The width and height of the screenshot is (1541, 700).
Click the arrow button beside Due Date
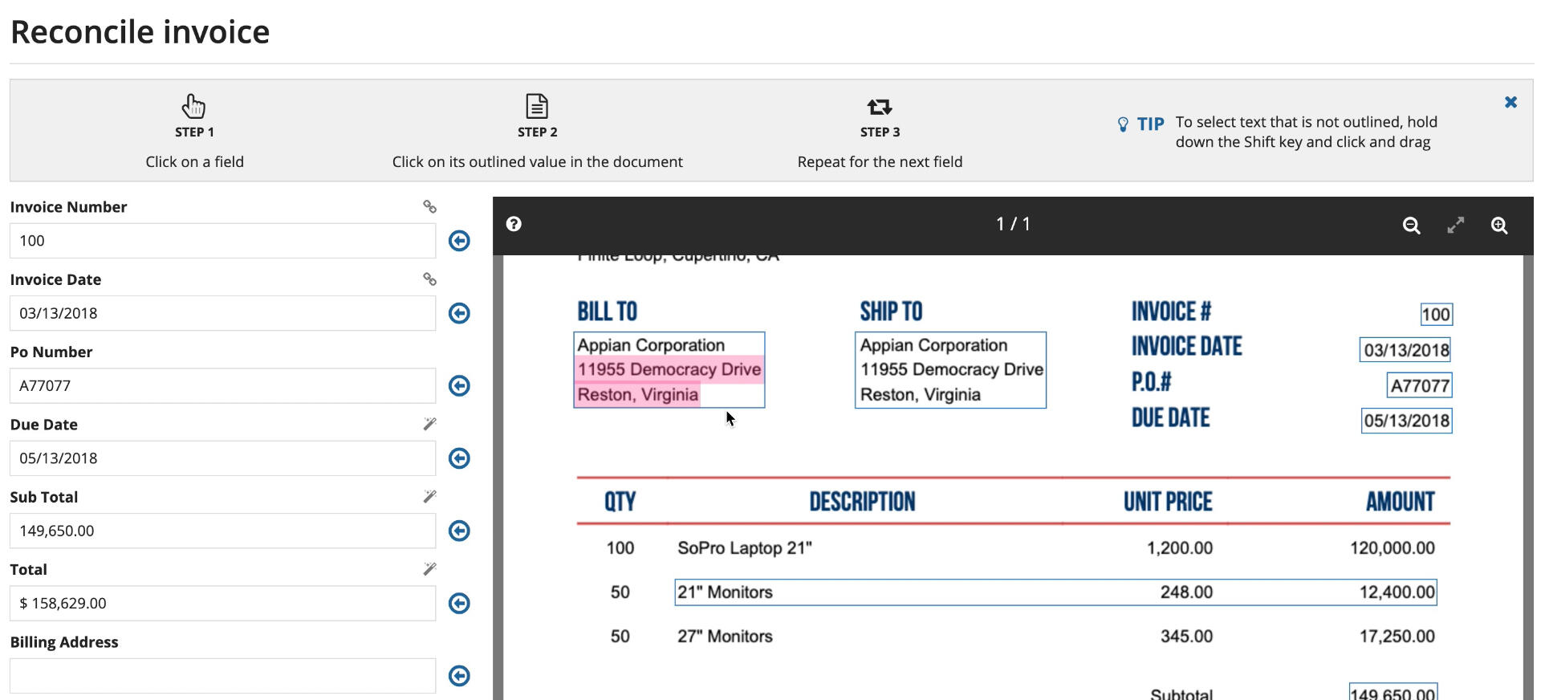(459, 458)
